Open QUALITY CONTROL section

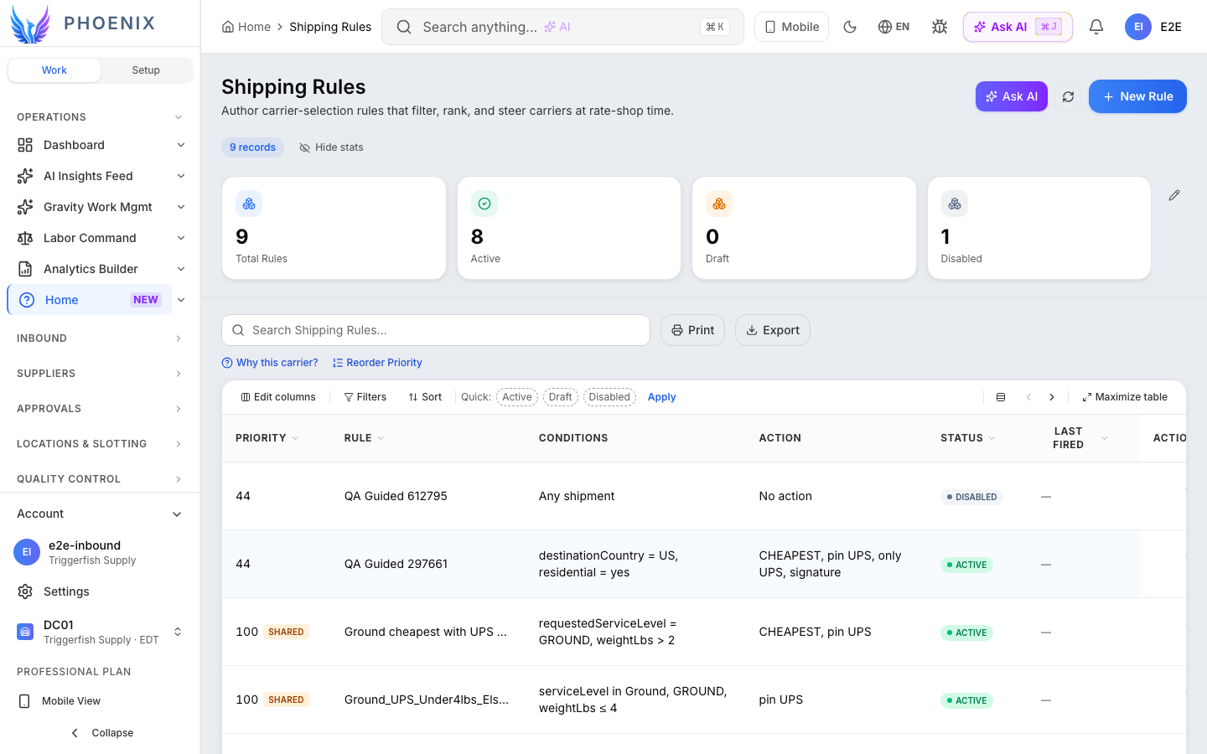point(100,479)
